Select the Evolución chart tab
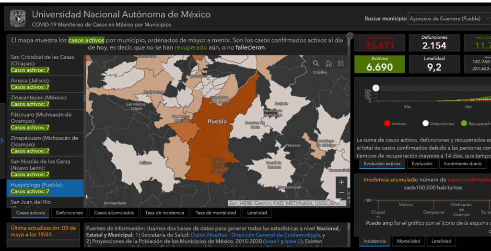 (422, 164)
